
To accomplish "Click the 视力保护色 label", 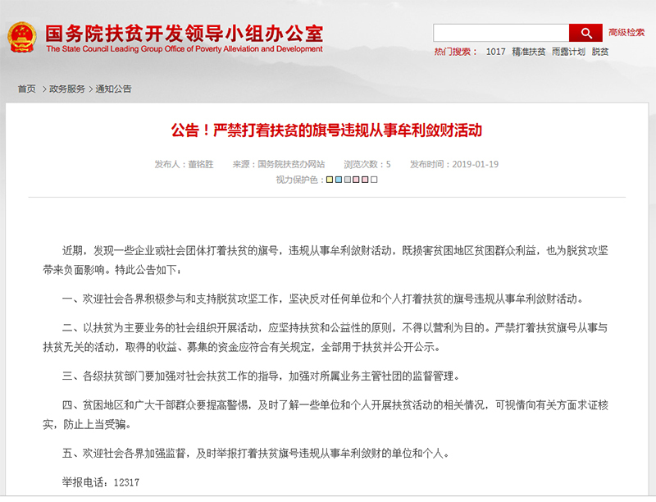I will click(x=299, y=180).
